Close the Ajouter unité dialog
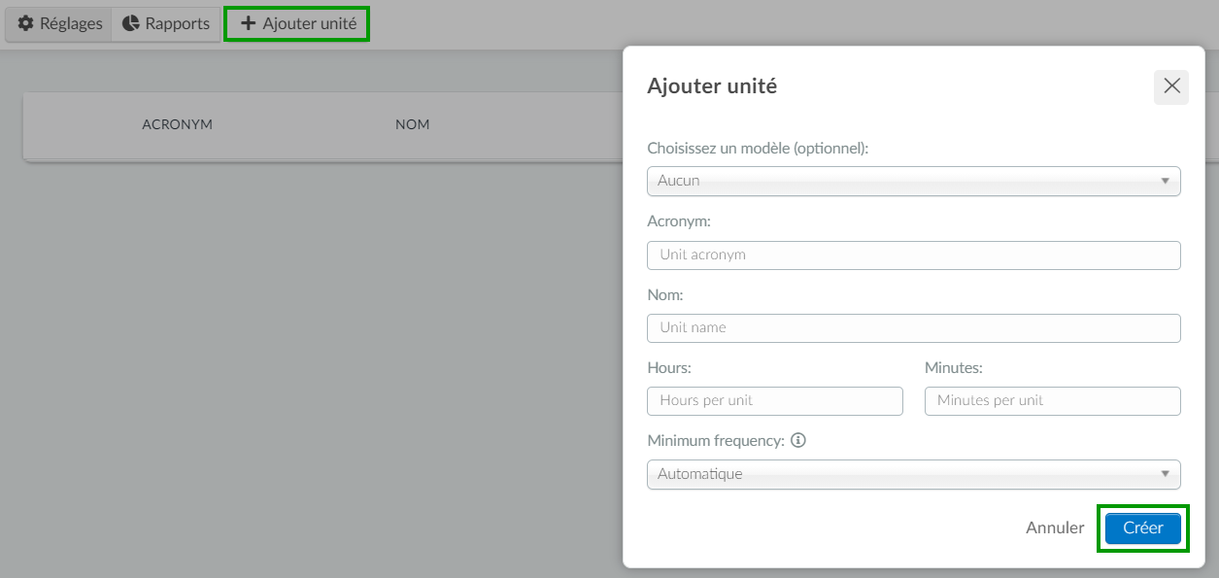Image resolution: width=1219 pixels, height=578 pixels. click(x=1171, y=86)
